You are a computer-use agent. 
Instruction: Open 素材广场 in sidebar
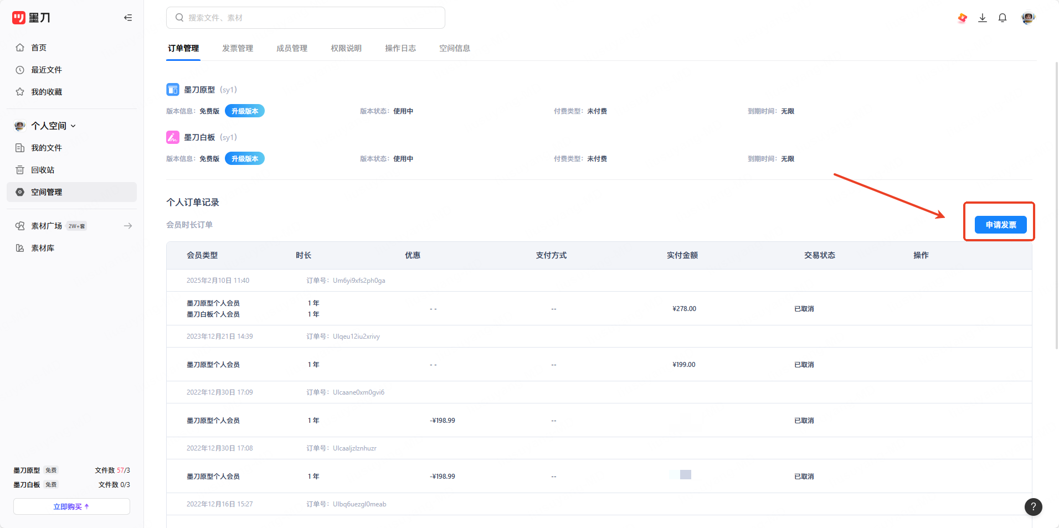tap(47, 226)
